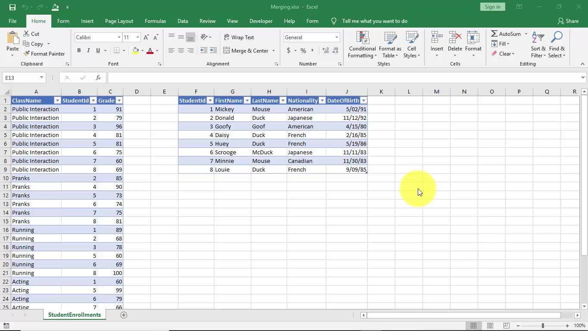The image size is (588, 331).
Task: Open the Page Layout tab
Action: [x=119, y=21]
